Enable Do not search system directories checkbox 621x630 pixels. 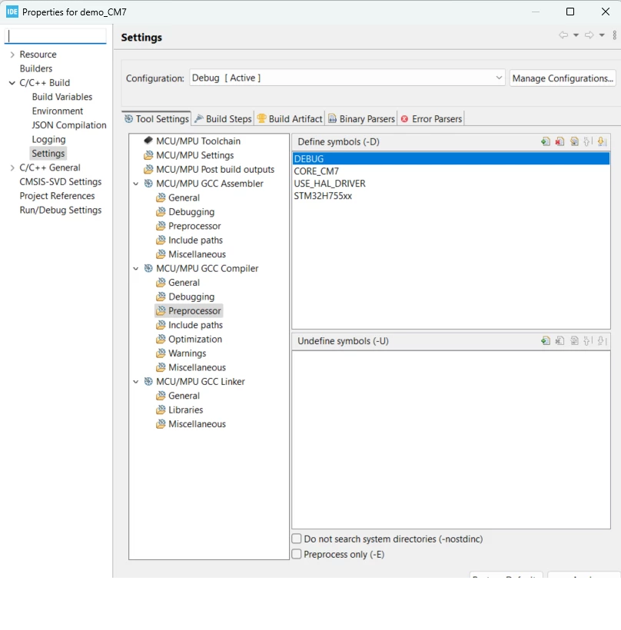(x=297, y=539)
